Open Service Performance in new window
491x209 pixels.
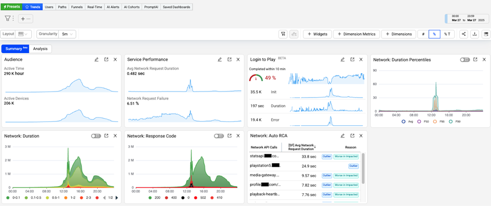pyautogui.click(x=229, y=60)
